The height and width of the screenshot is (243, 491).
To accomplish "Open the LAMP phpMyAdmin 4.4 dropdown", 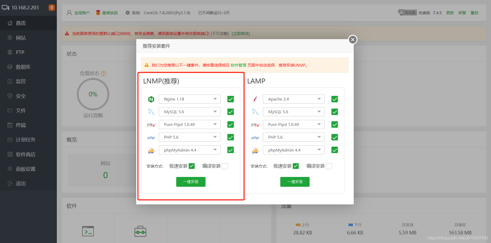I will coord(294,150).
